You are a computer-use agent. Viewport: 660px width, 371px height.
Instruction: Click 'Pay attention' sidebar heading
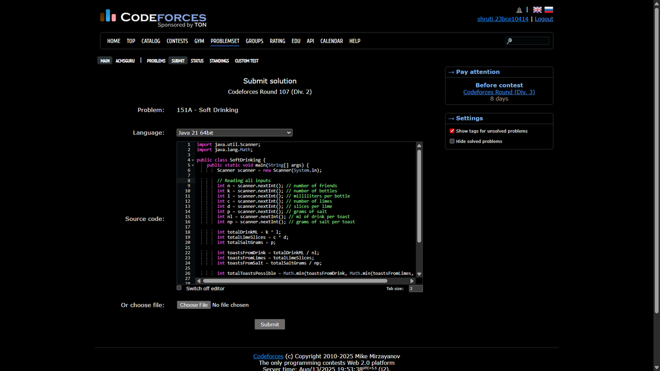[477, 72]
